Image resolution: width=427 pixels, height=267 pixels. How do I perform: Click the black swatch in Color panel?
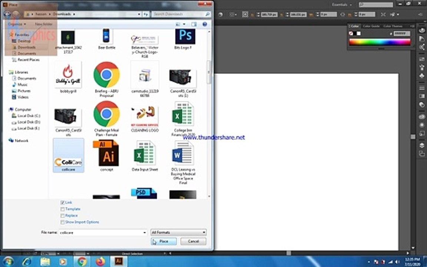[x=355, y=33]
